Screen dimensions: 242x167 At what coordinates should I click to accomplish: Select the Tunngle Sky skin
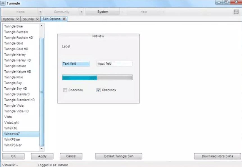[x=21, y=83]
